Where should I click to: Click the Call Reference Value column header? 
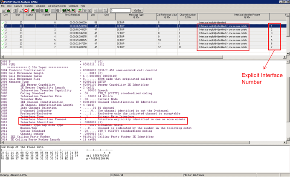pyautogui.click(x=167, y=16)
